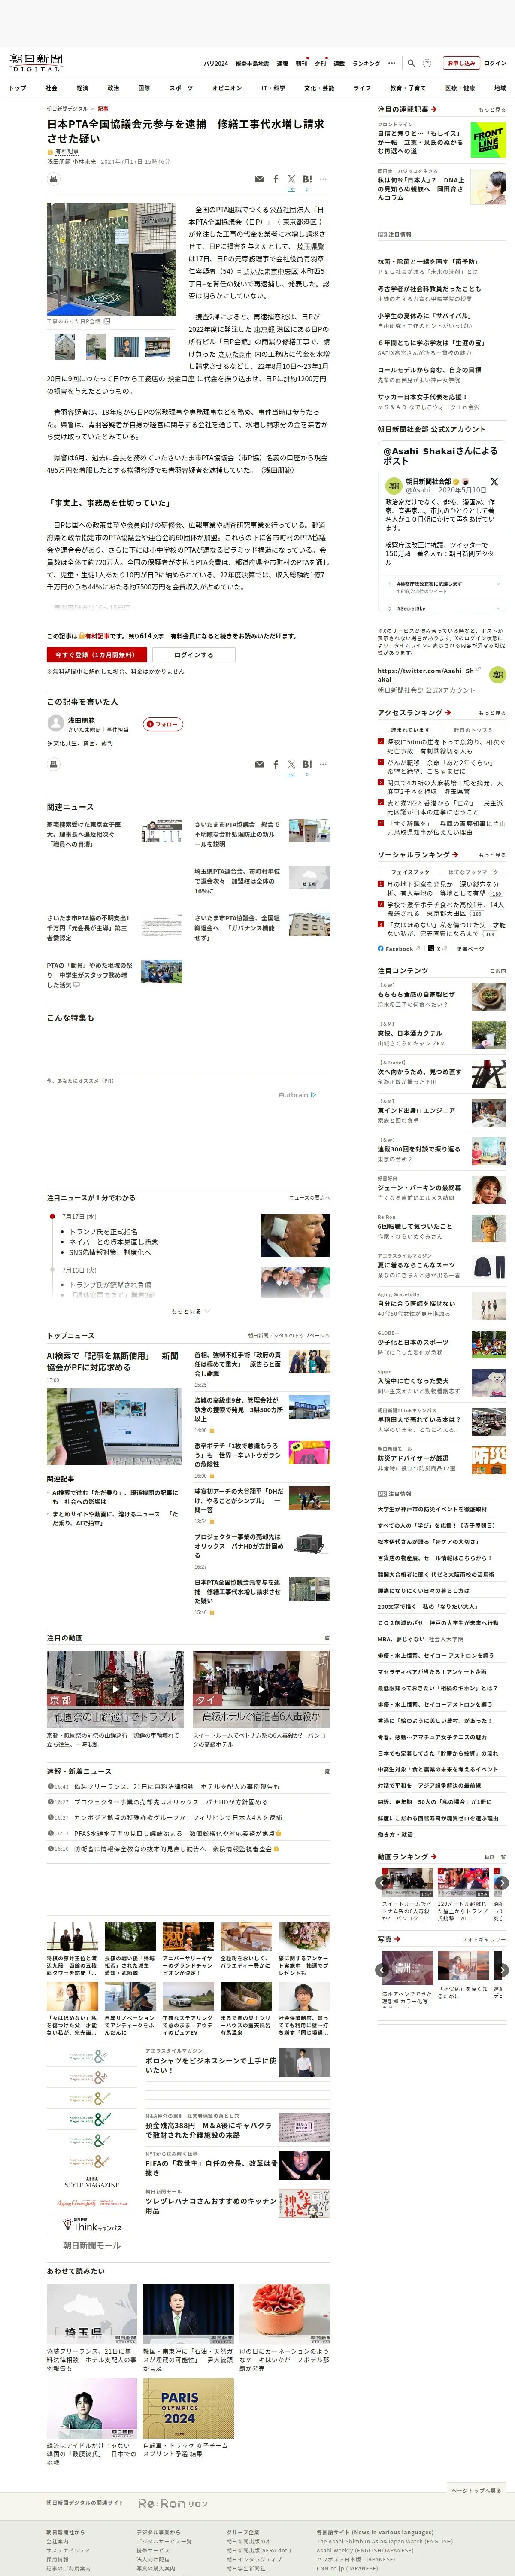Click Facebook icon below author section
This screenshot has height=2576, width=515.
(276, 764)
